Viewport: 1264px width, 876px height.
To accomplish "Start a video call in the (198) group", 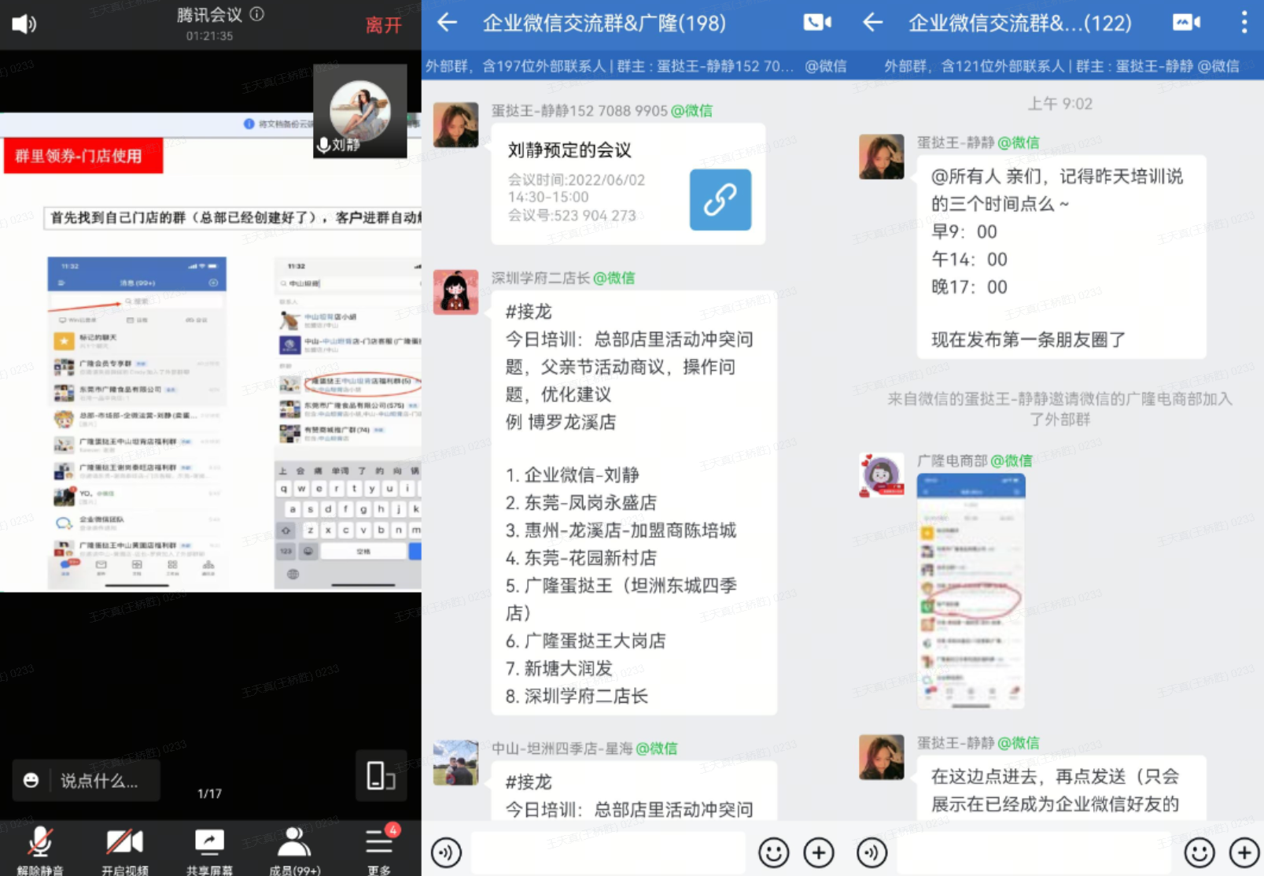I will [x=817, y=23].
